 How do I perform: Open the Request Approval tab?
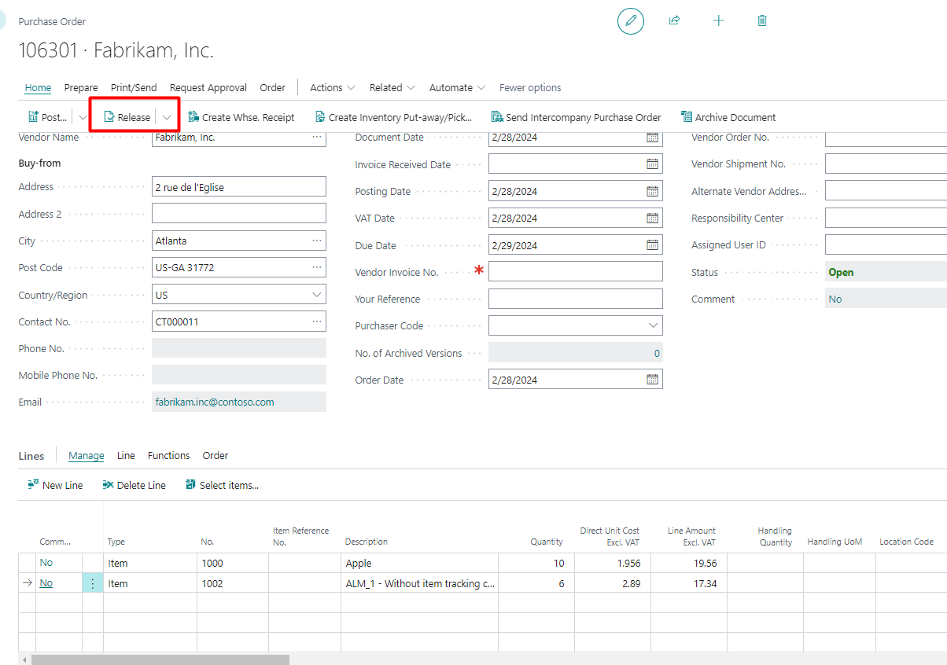point(208,87)
